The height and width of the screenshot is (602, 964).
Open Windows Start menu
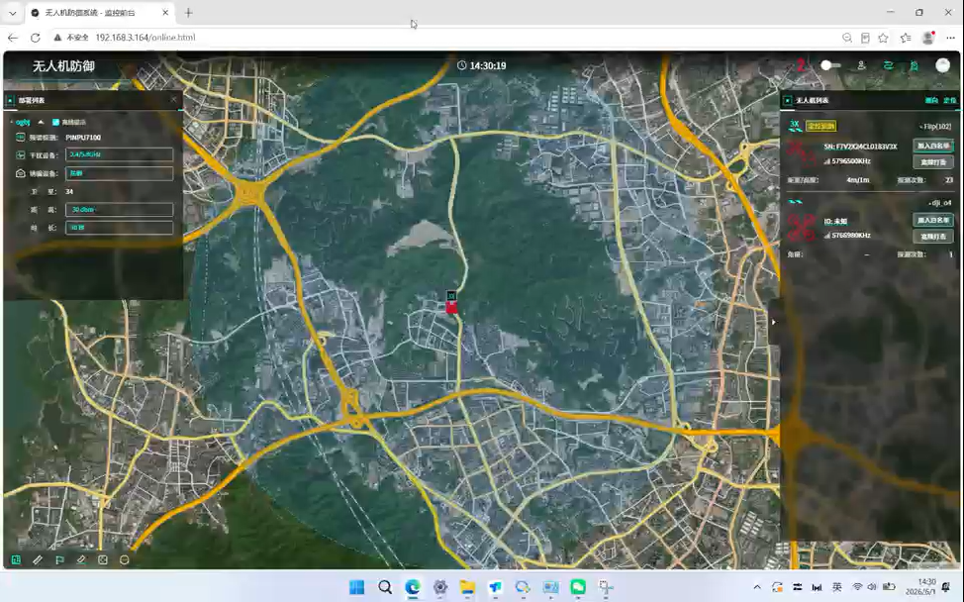pos(356,587)
